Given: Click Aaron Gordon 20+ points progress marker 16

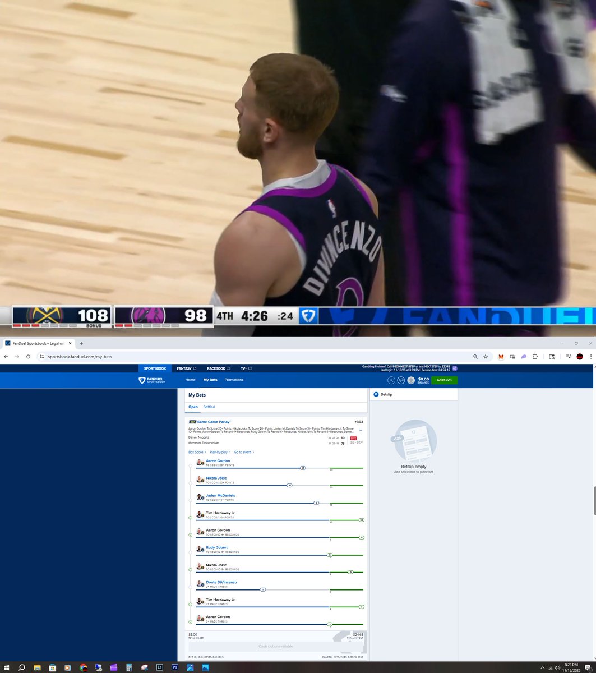Looking at the screenshot, I should 303,468.
